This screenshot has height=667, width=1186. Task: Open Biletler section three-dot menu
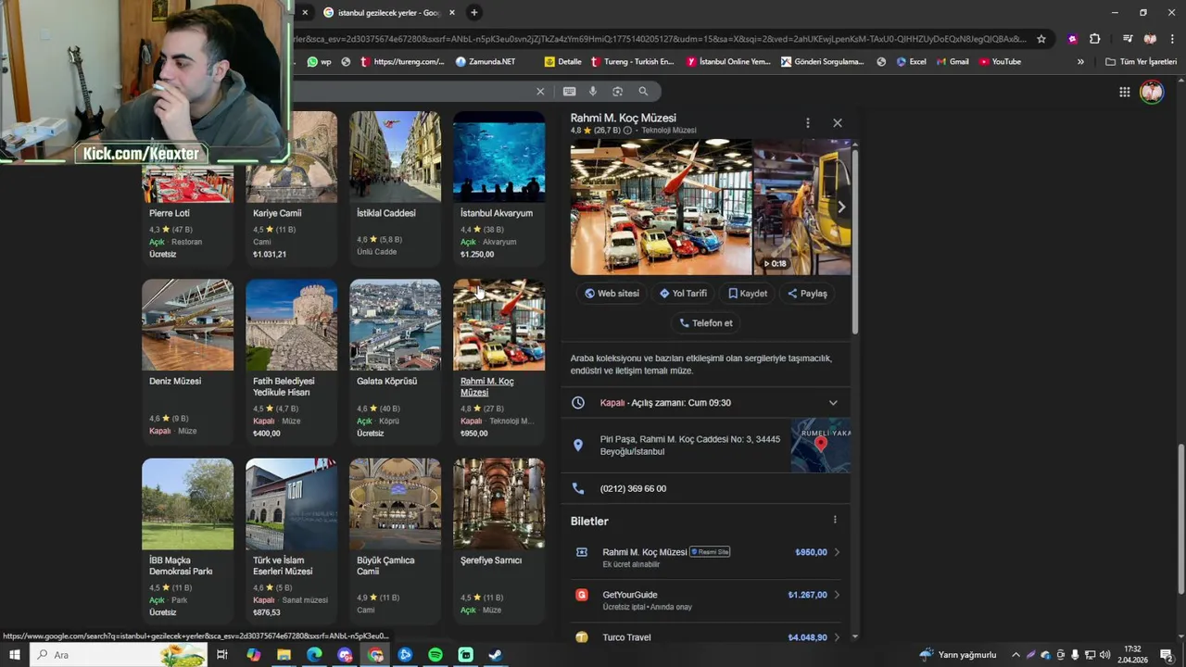[x=834, y=520]
